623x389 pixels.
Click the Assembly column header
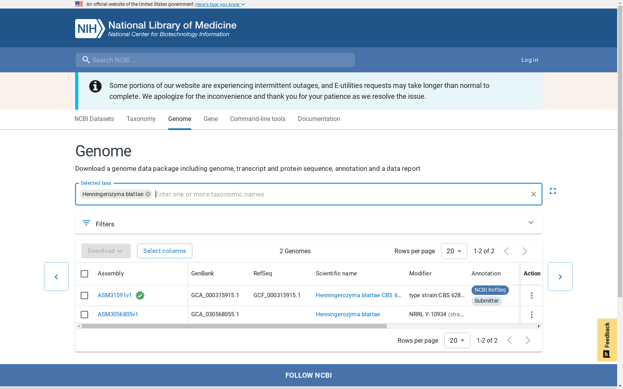point(111,273)
